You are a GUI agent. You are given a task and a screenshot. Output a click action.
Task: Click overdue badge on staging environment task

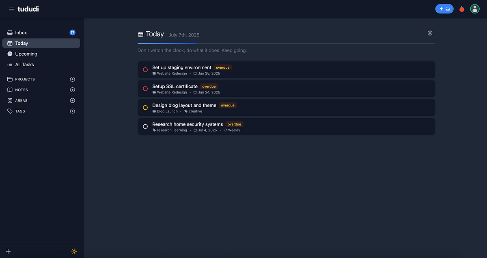click(x=223, y=67)
